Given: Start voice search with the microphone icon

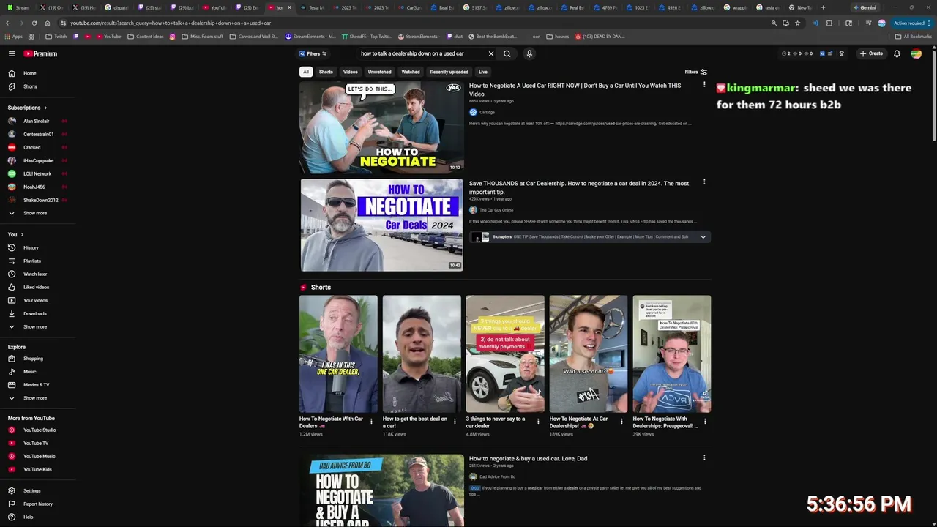Looking at the screenshot, I should coord(529,53).
